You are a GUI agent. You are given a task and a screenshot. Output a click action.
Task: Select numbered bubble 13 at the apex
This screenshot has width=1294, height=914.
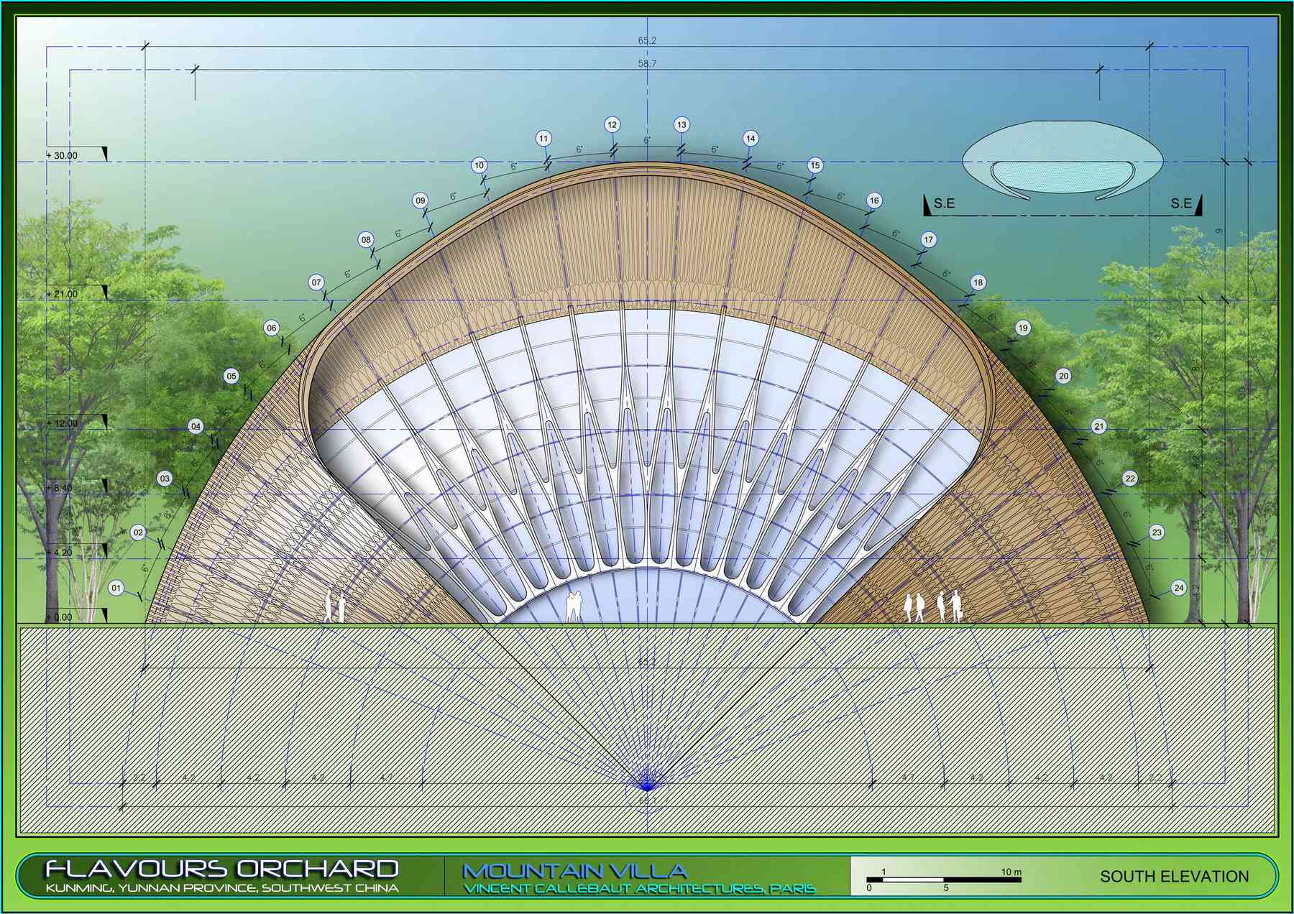pyautogui.click(x=682, y=124)
